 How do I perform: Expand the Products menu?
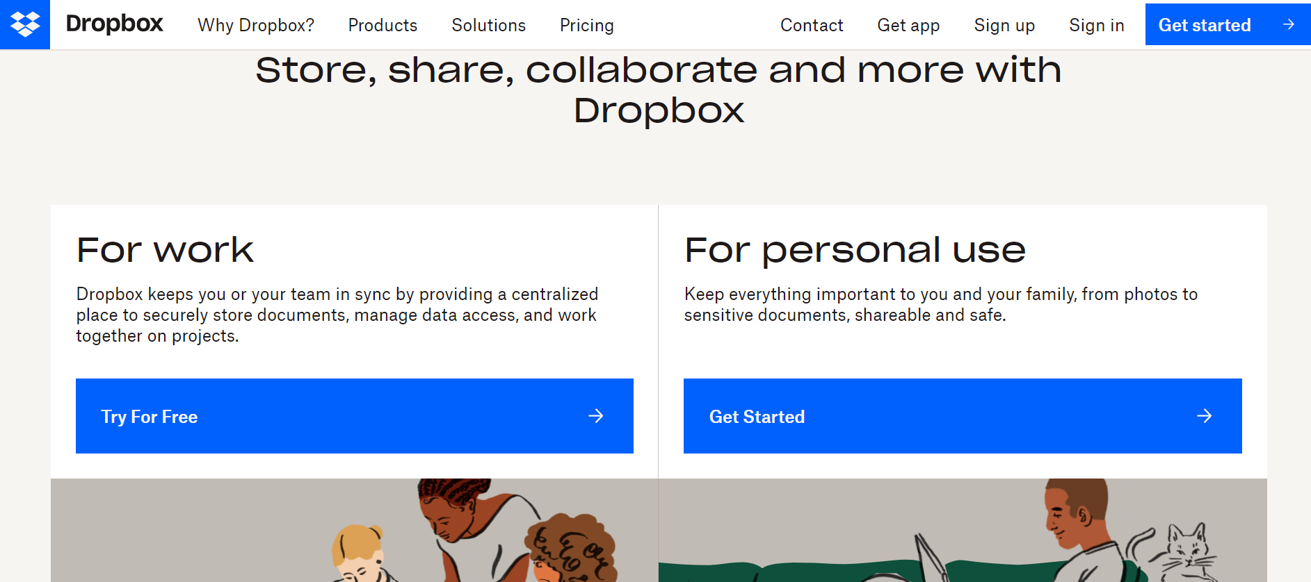coord(383,25)
